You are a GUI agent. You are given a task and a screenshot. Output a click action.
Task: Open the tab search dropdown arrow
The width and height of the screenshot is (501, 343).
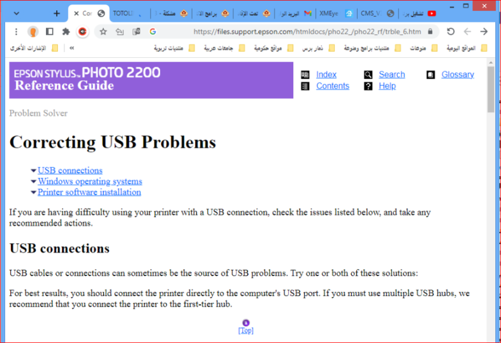tap(17, 13)
